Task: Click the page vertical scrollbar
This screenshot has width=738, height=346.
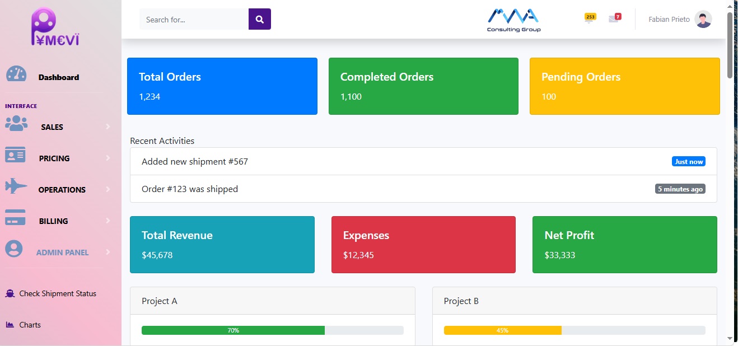Action: (x=730, y=45)
